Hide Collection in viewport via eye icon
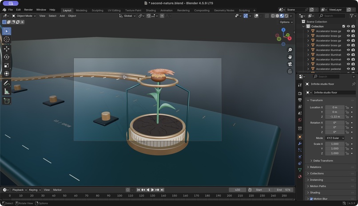 click(348, 27)
